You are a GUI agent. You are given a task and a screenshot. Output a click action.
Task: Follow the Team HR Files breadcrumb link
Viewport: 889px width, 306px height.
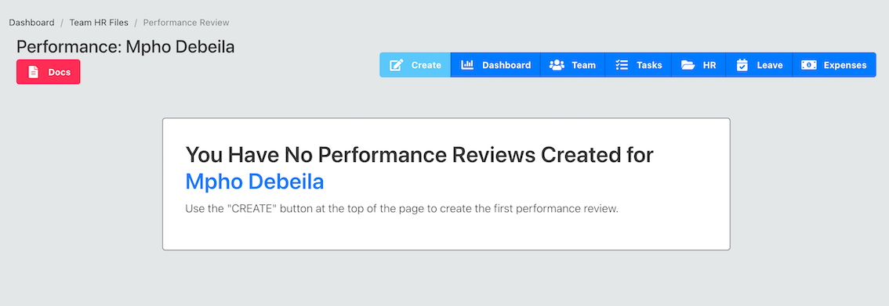(x=100, y=23)
